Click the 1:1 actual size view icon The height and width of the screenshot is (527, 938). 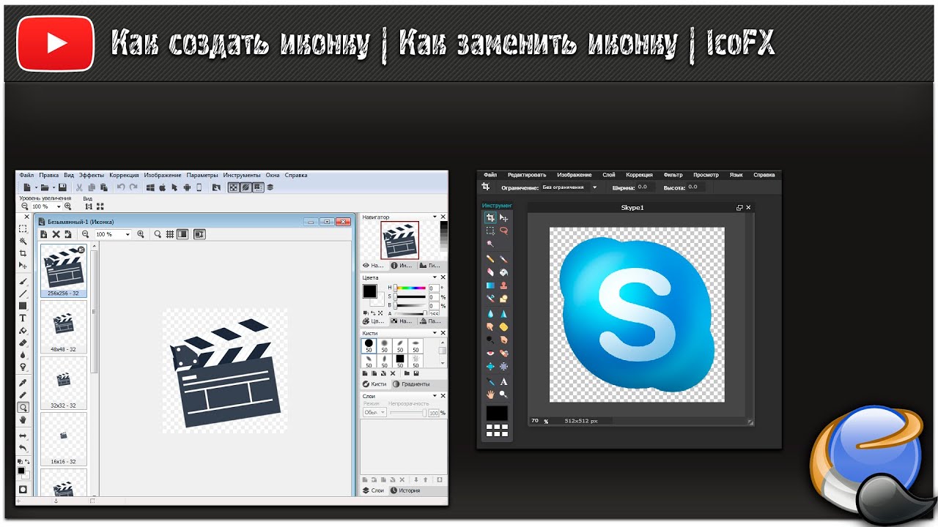coord(89,206)
